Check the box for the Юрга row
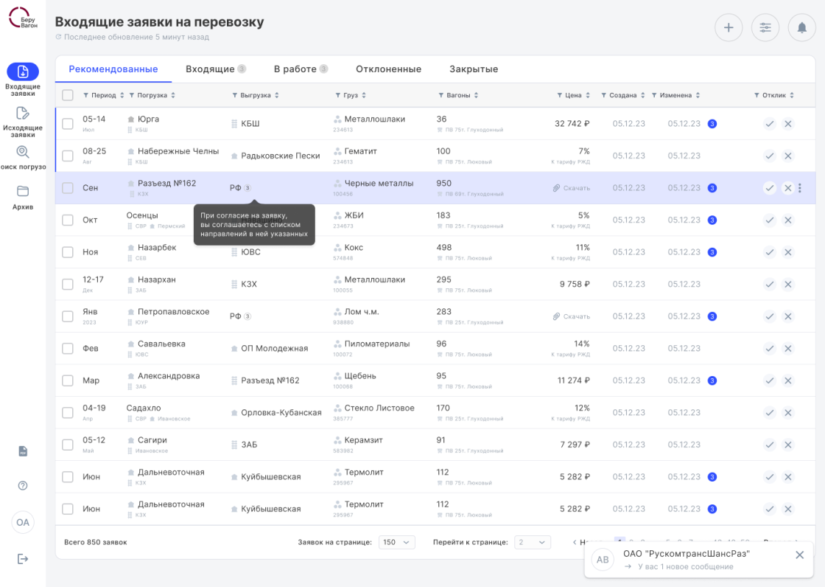Screen dimensions: 825x587 pos(68,124)
